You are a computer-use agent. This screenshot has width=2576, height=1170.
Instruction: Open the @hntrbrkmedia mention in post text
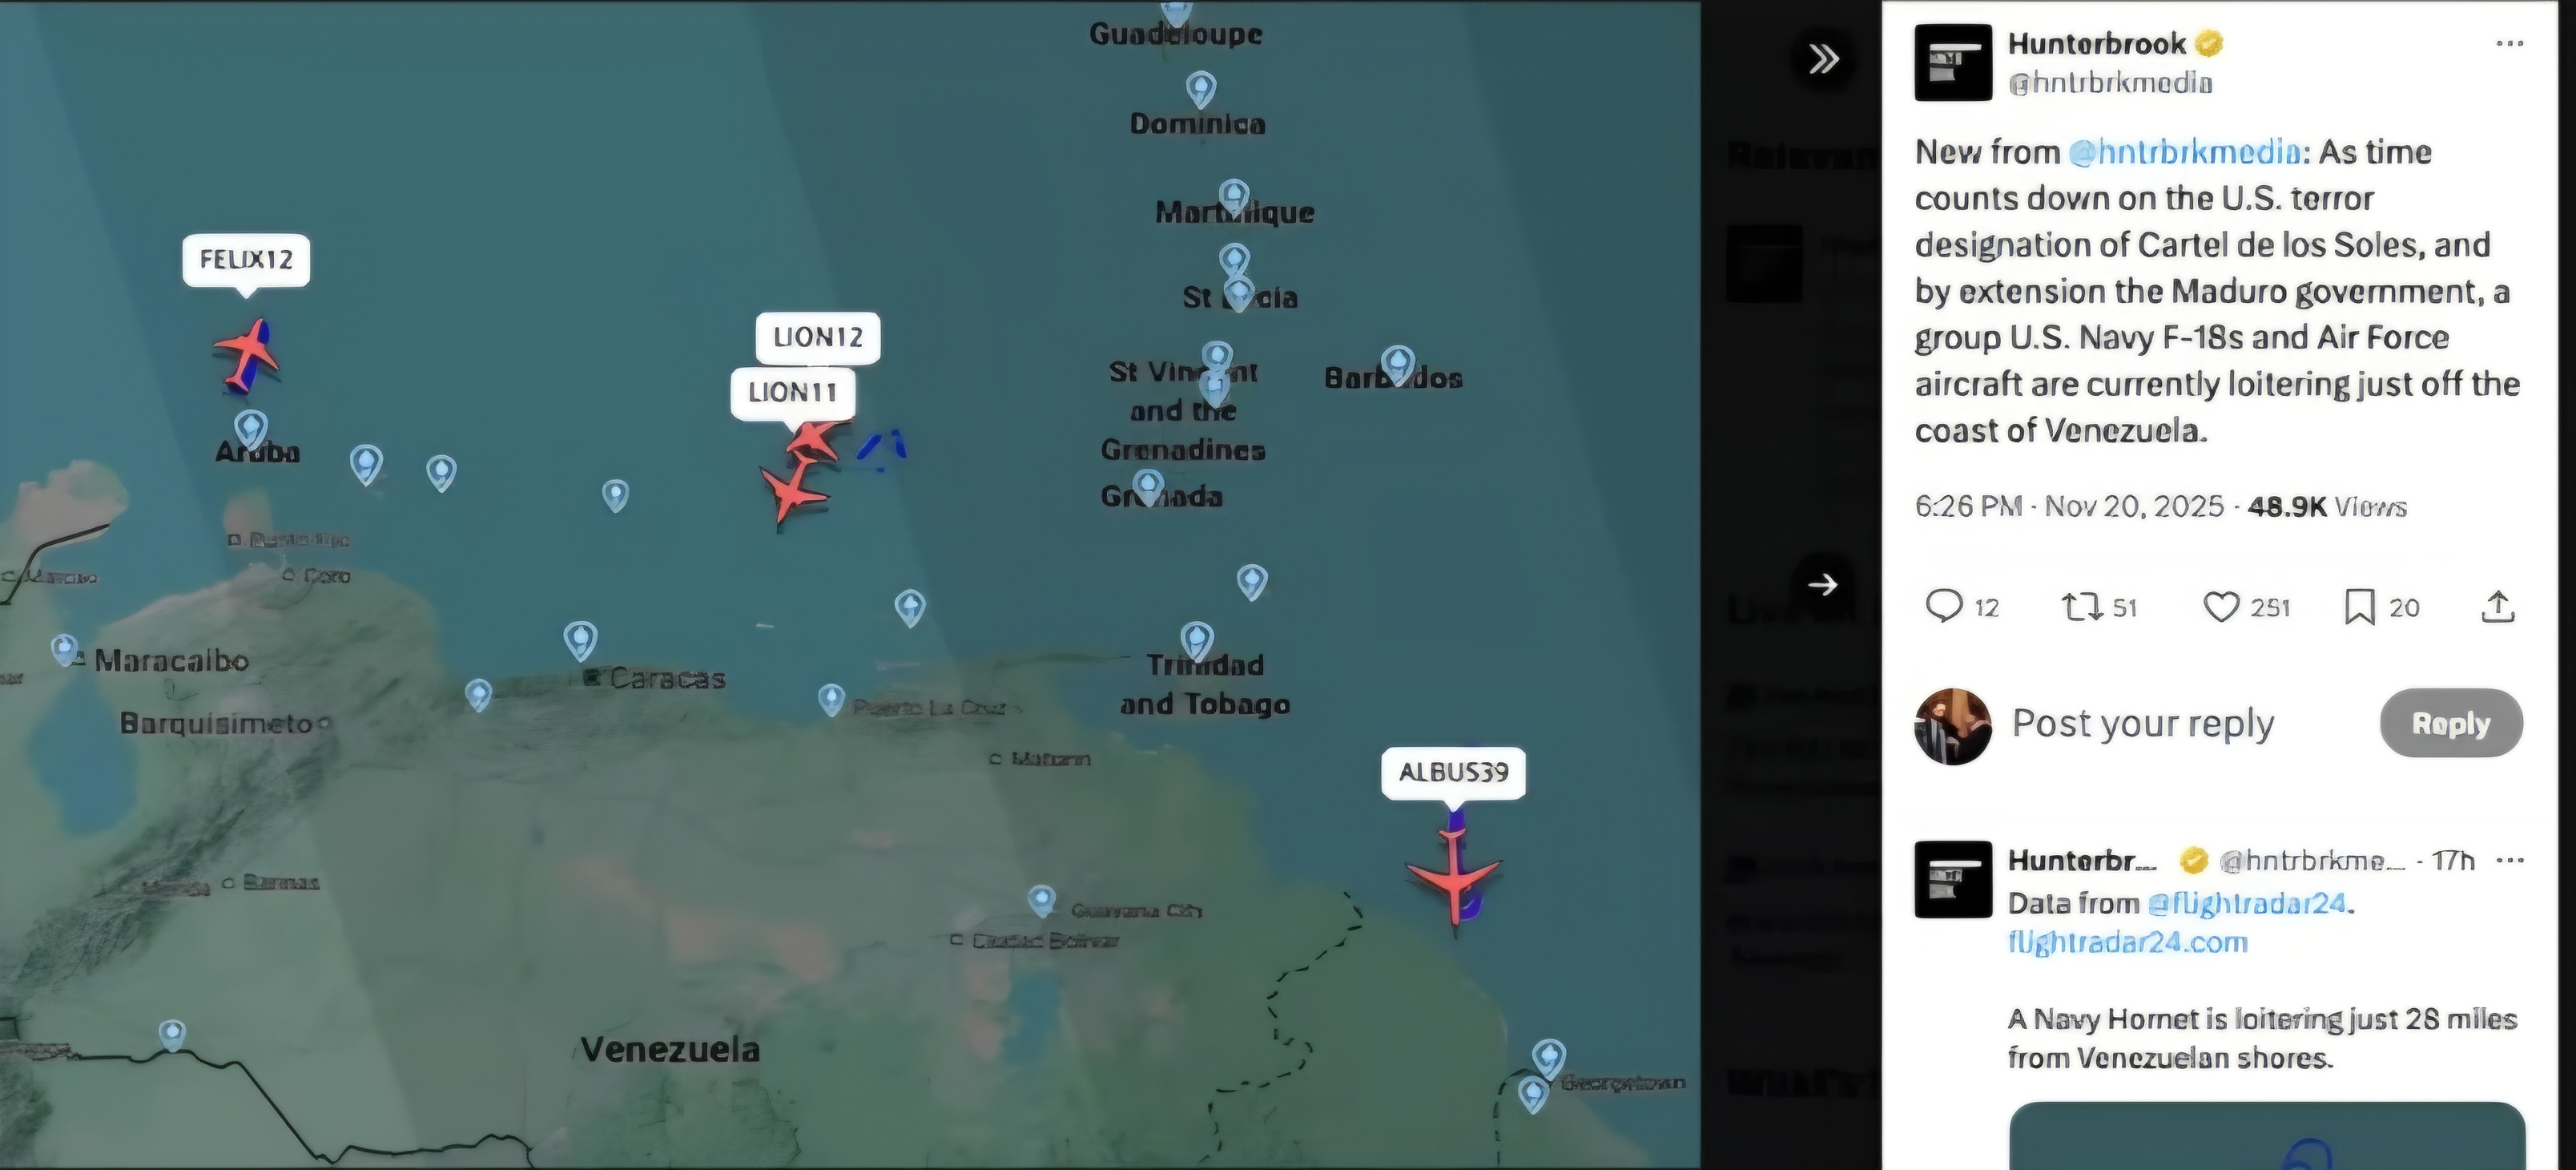click(2184, 152)
